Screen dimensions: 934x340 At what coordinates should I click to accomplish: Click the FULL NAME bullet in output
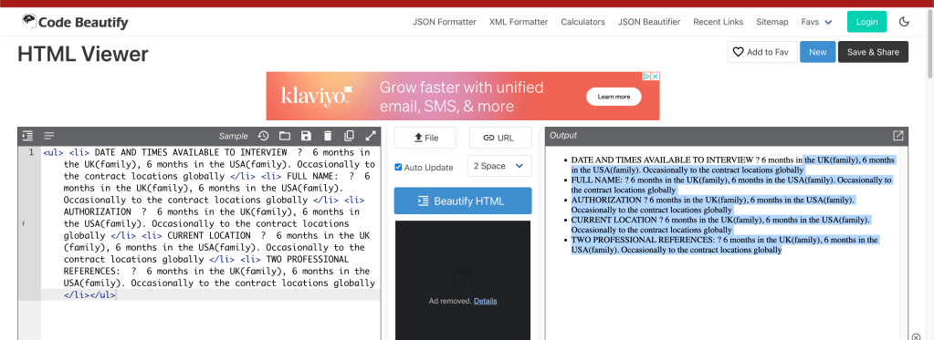point(731,184)
